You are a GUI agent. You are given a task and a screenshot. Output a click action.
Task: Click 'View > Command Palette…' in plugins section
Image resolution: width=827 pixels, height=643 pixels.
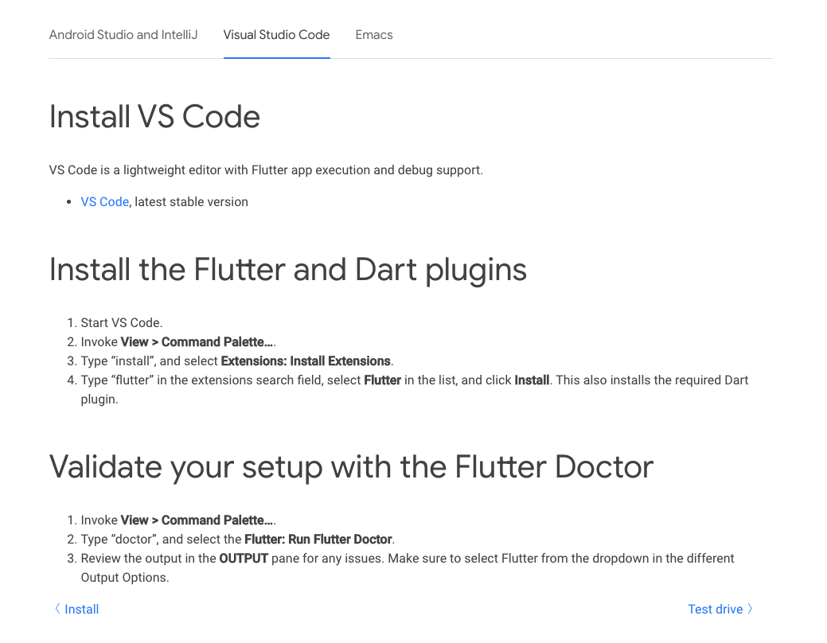coord(197,342)
